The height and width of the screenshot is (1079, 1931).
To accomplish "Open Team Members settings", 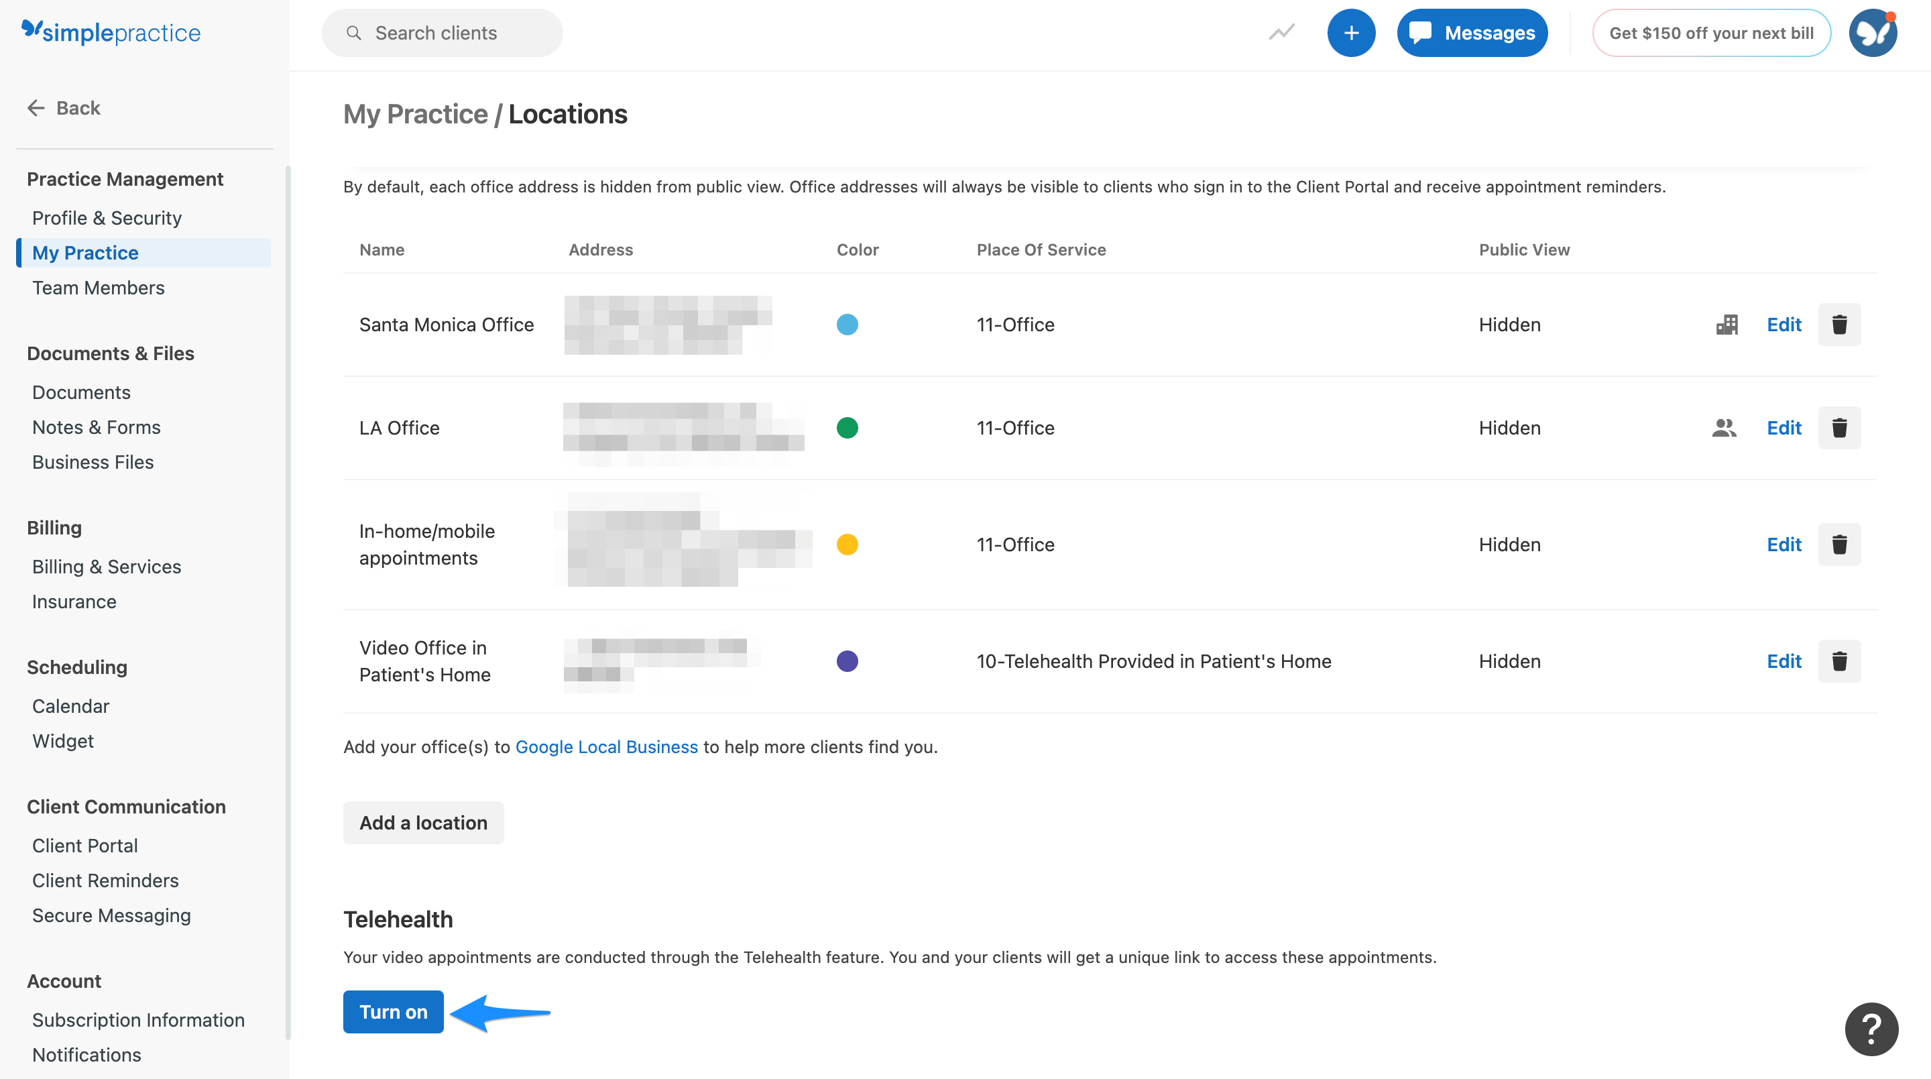I will click(x=98, y=287).
